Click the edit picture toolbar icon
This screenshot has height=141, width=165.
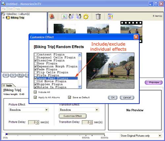[64, 17]
